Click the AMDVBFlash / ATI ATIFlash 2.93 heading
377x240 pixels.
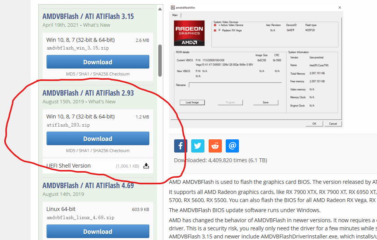pos(88,93)
